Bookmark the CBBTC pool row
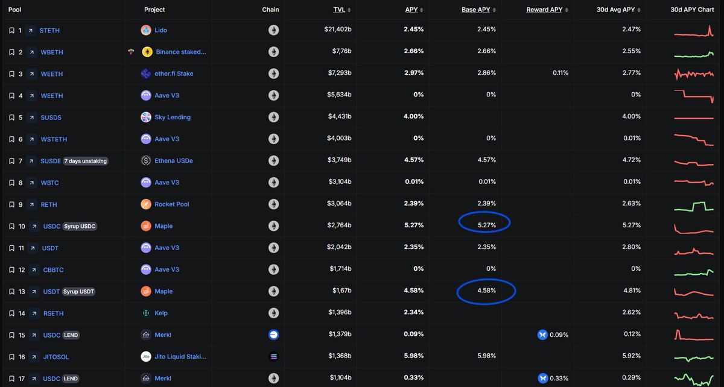Image resolution: width=724 pixels, height=387 pixels. click(x=11, y=269)
